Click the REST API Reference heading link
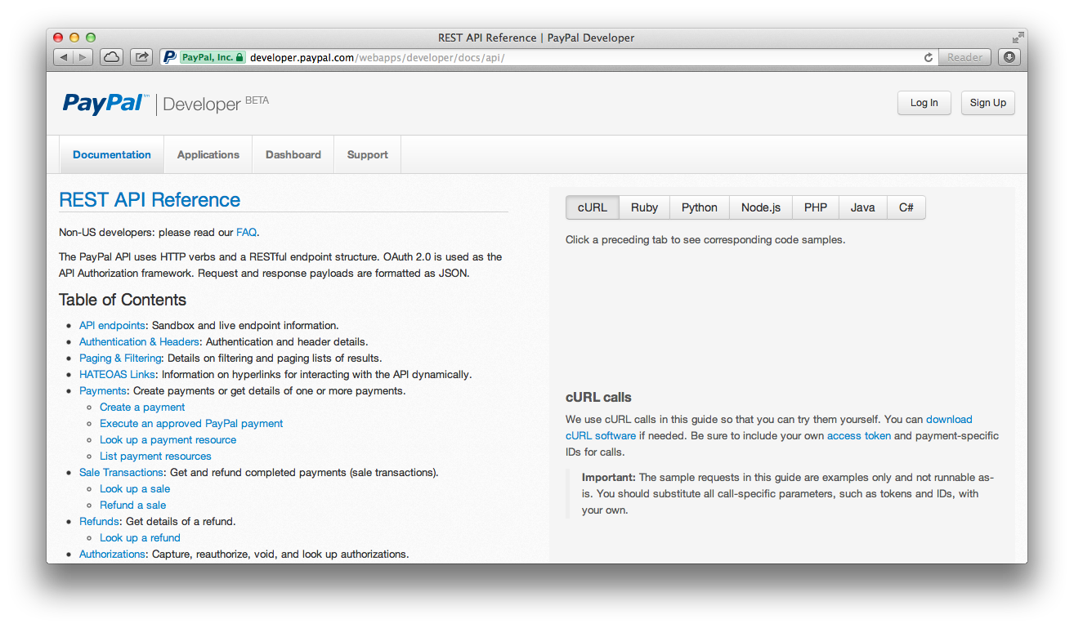The image size is (1074, 628). (150, 200)
